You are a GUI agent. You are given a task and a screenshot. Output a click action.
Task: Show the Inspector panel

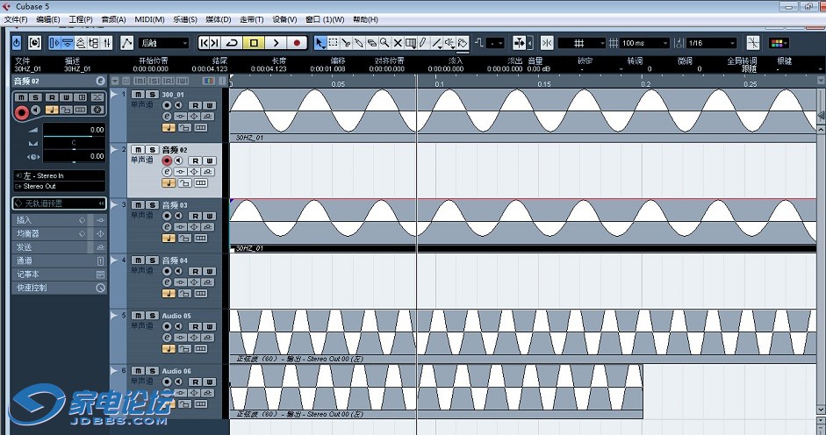pos(54,43)
